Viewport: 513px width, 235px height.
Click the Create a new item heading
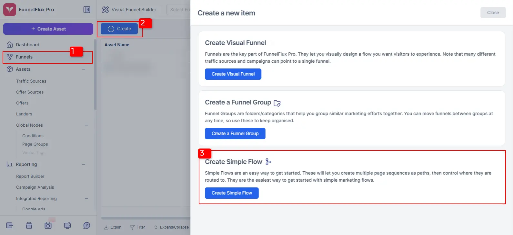click(x=226, y=13)
